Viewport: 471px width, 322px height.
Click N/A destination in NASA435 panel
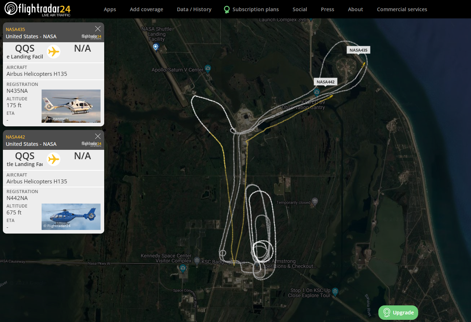(x=82, y=48)
